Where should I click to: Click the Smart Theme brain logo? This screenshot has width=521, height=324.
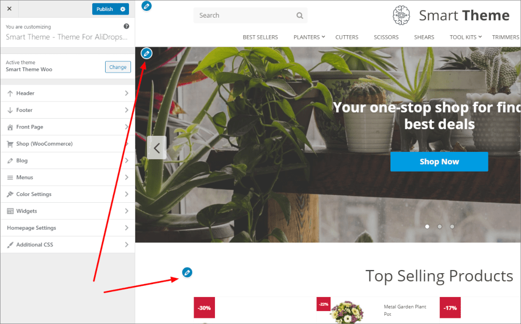pyautogui.click(x=401, y=16)
